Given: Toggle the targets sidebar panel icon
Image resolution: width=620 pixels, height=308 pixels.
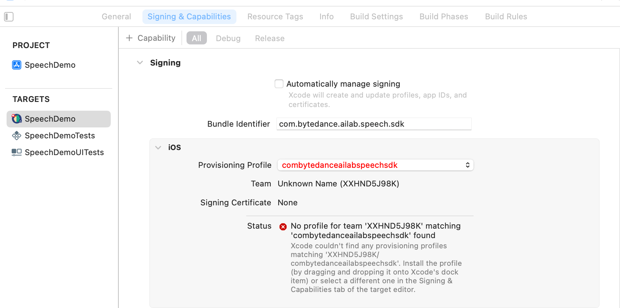Looking at the screenshot, I should (9, 17).
